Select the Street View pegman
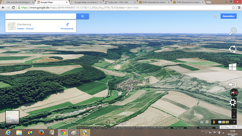 pos(214,122)
